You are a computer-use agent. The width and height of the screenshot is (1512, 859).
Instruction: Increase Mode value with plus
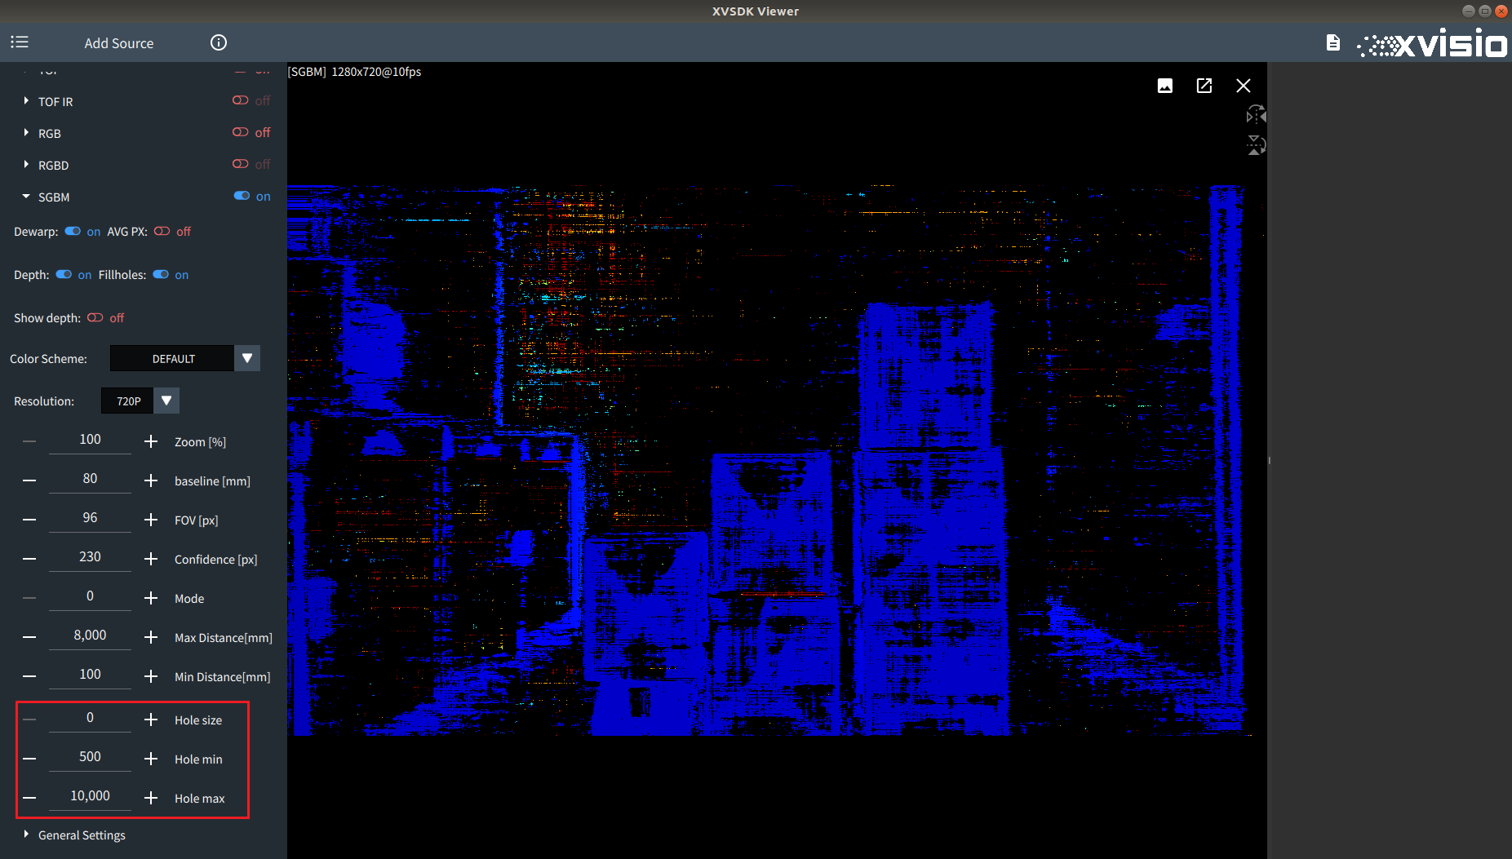(x=151, y=598)
